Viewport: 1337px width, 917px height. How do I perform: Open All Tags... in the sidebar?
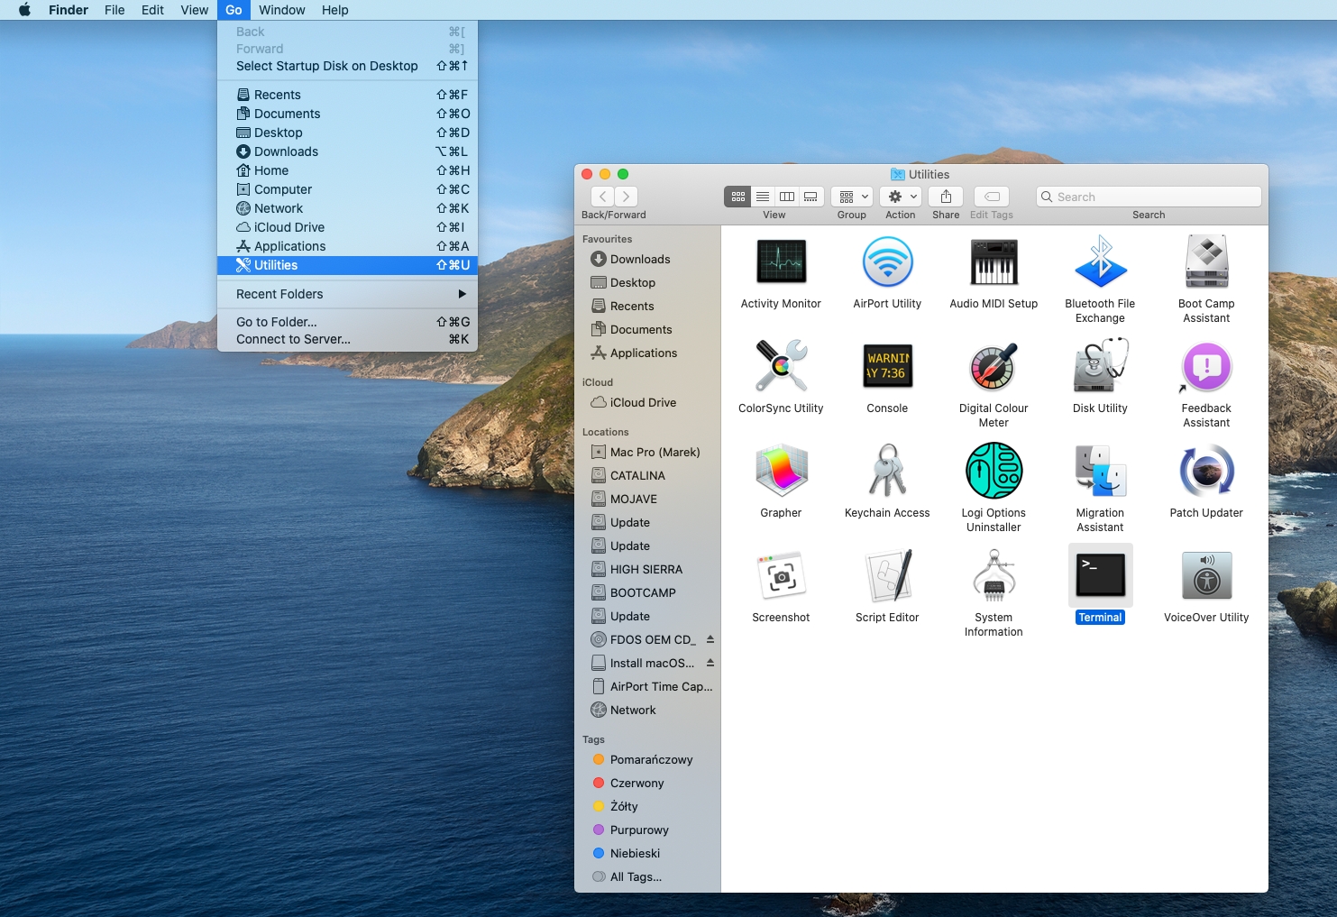pos(636,876)
